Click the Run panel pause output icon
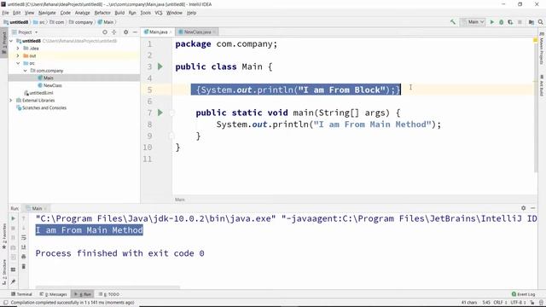The height and width of the screenshot is (307, 546). click(x=14, y=238)
